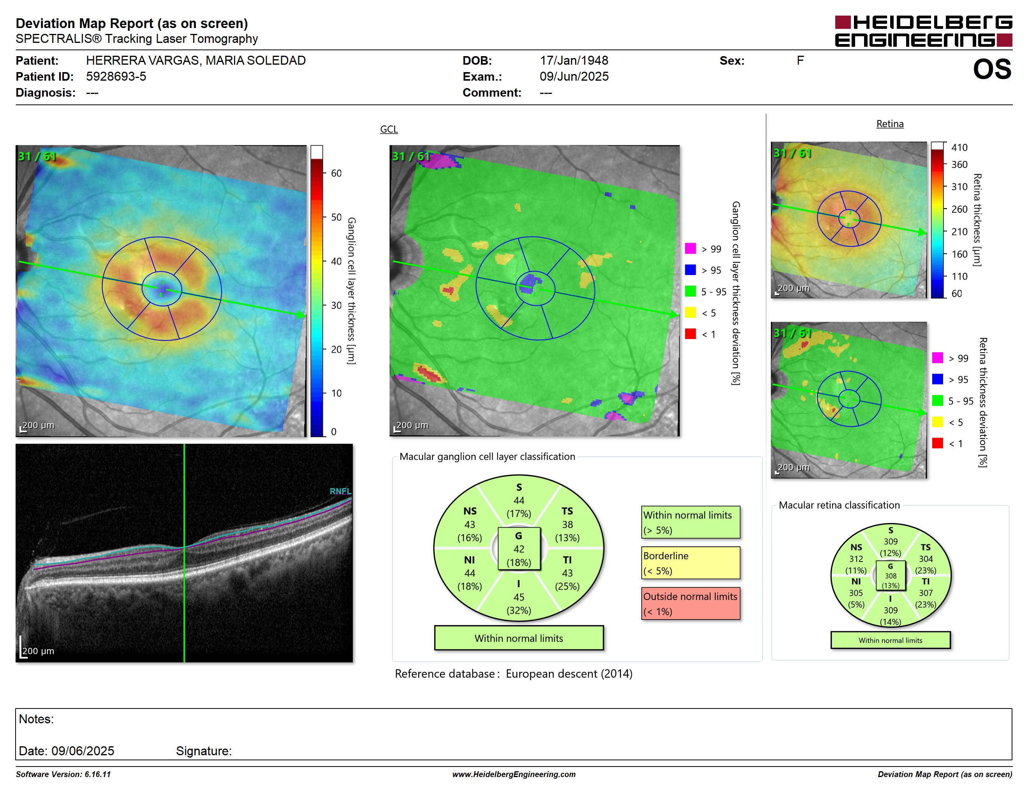Click the GCL thickness color scale bar
The image size is (1028, 795).
pyautogui.click(x=316, y=291)
